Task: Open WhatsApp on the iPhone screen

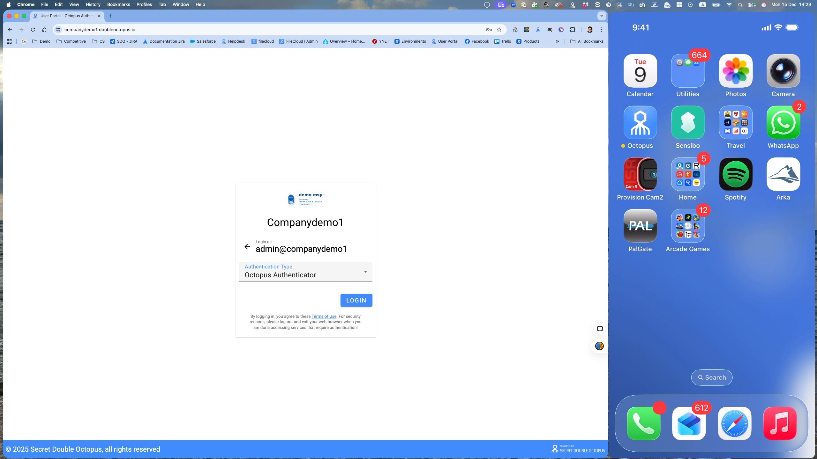Action: pos(783,123)
